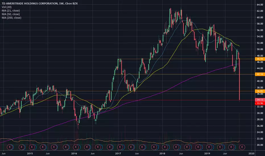Click the 64.00 label on the price axis
265x156 pixels.
pos(260,5)
